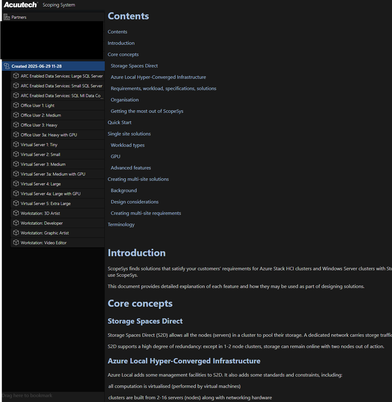Click cube icon for Small SQL Server
This screenshot has width=392, height=402.
click(16, 85)
